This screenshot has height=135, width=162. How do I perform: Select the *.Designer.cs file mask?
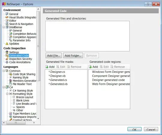click(57, 72)
